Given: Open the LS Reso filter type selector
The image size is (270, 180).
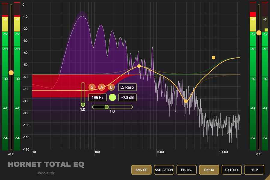Looking at the screenshot, I should click(127, 87).
